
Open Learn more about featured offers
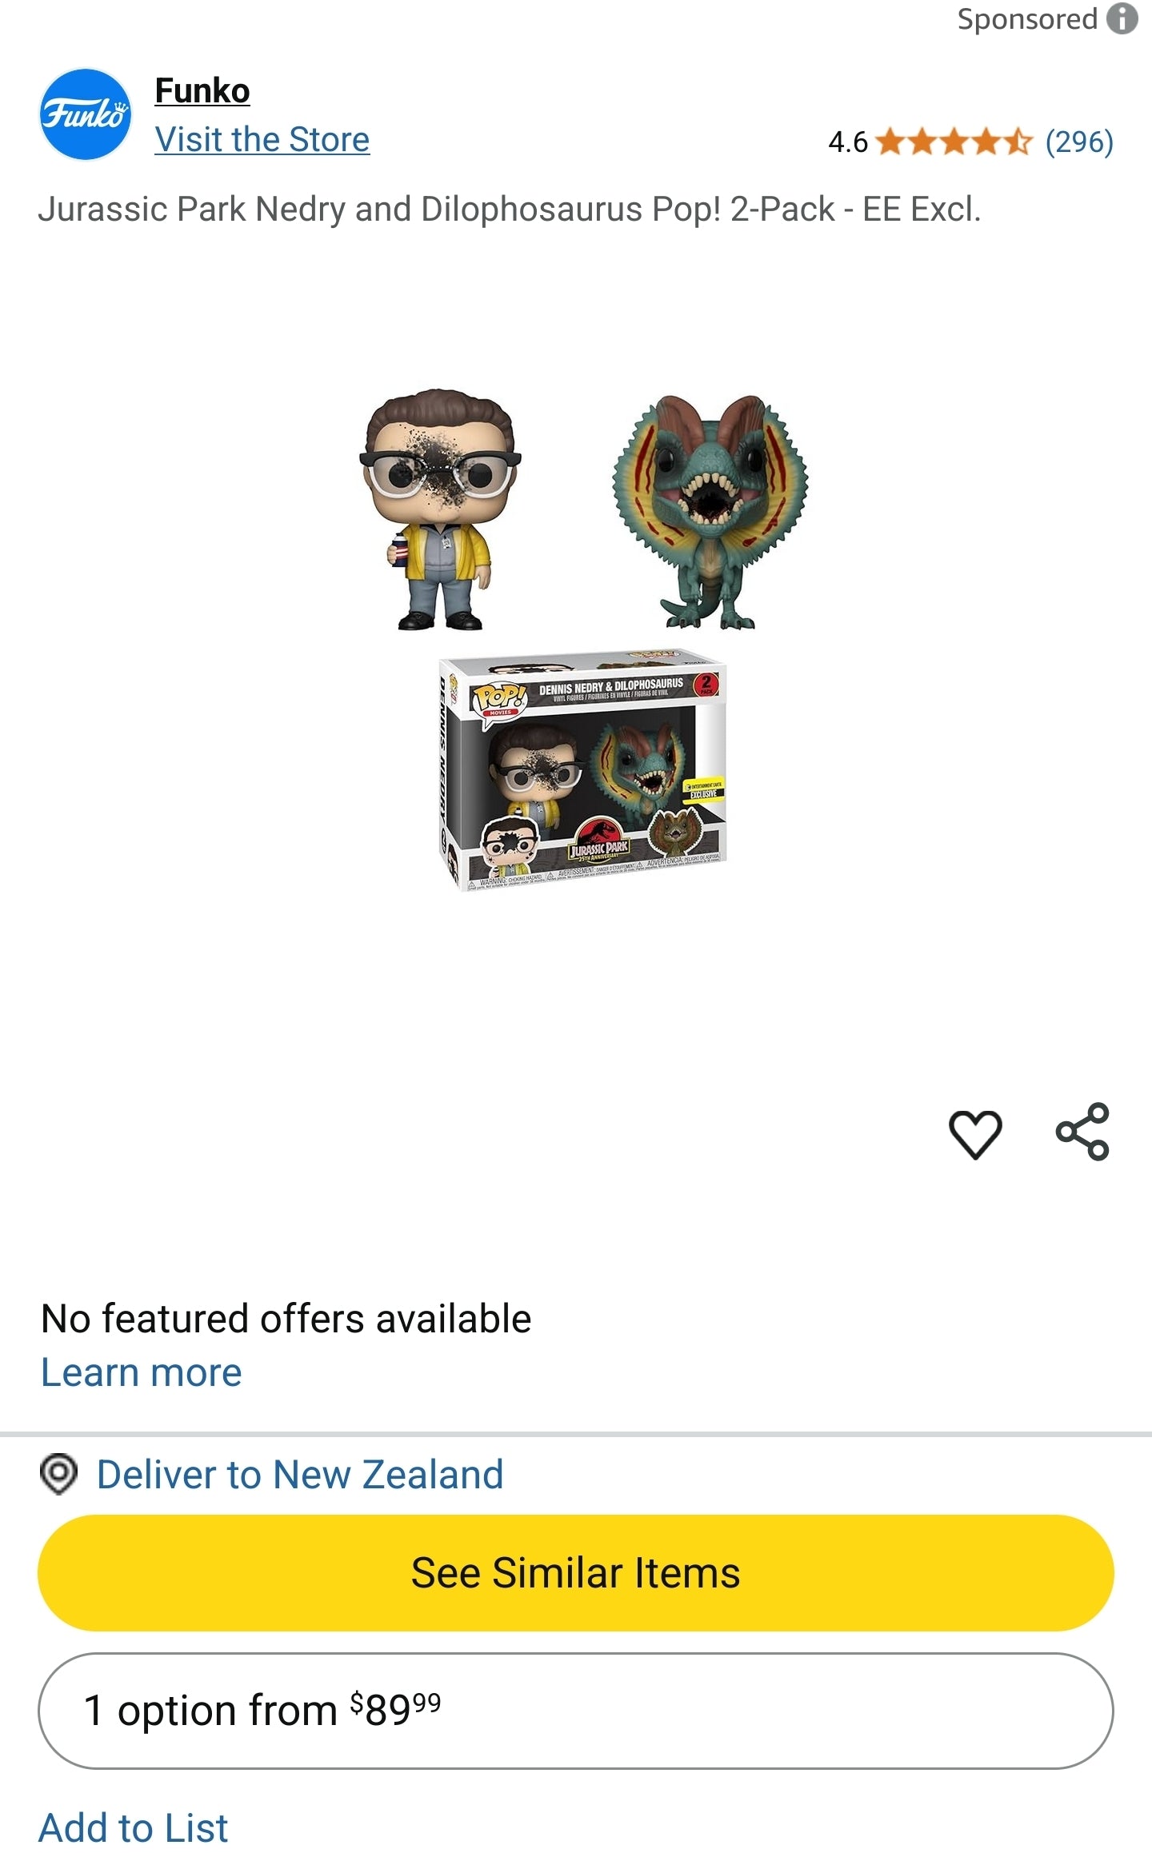[142, 1372]
